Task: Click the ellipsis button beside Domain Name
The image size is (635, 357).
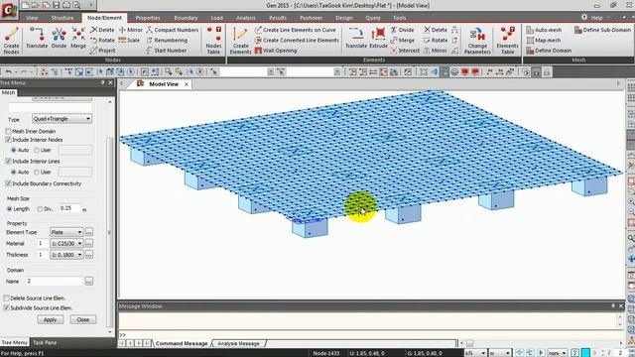Action: pos(89,281)
